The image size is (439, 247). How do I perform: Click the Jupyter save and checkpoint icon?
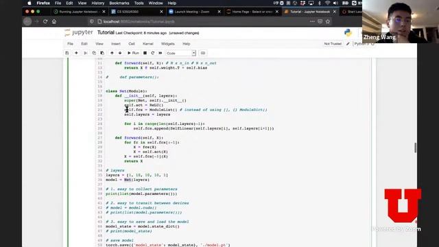click(67, 53)
